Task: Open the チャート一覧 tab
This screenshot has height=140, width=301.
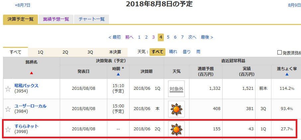Action: [91, 19]
